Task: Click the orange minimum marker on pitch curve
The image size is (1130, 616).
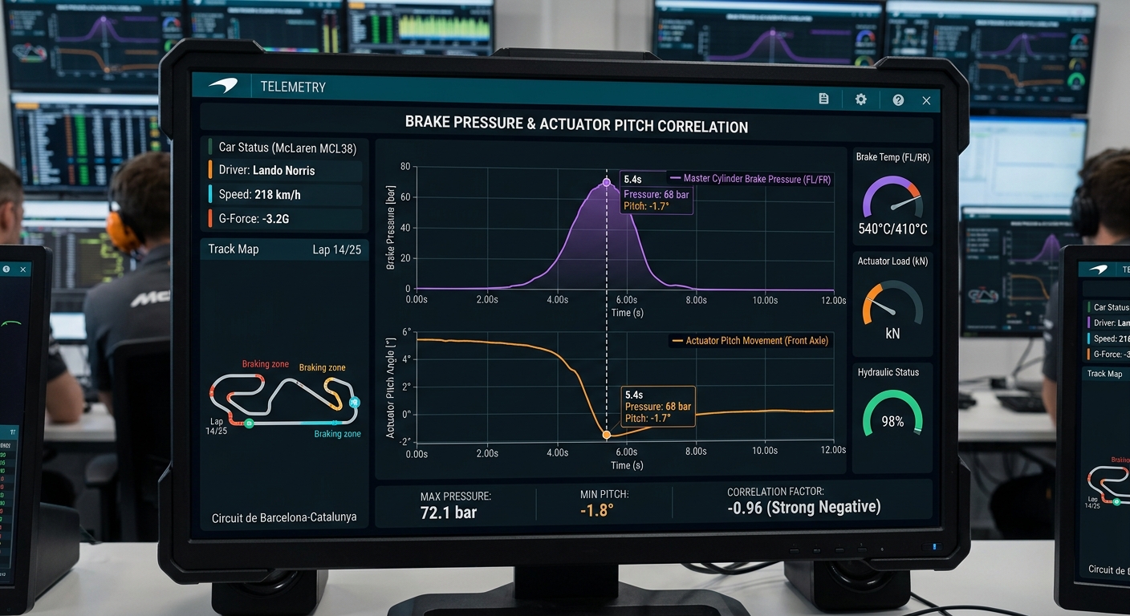Action: [x=606, y=435]
